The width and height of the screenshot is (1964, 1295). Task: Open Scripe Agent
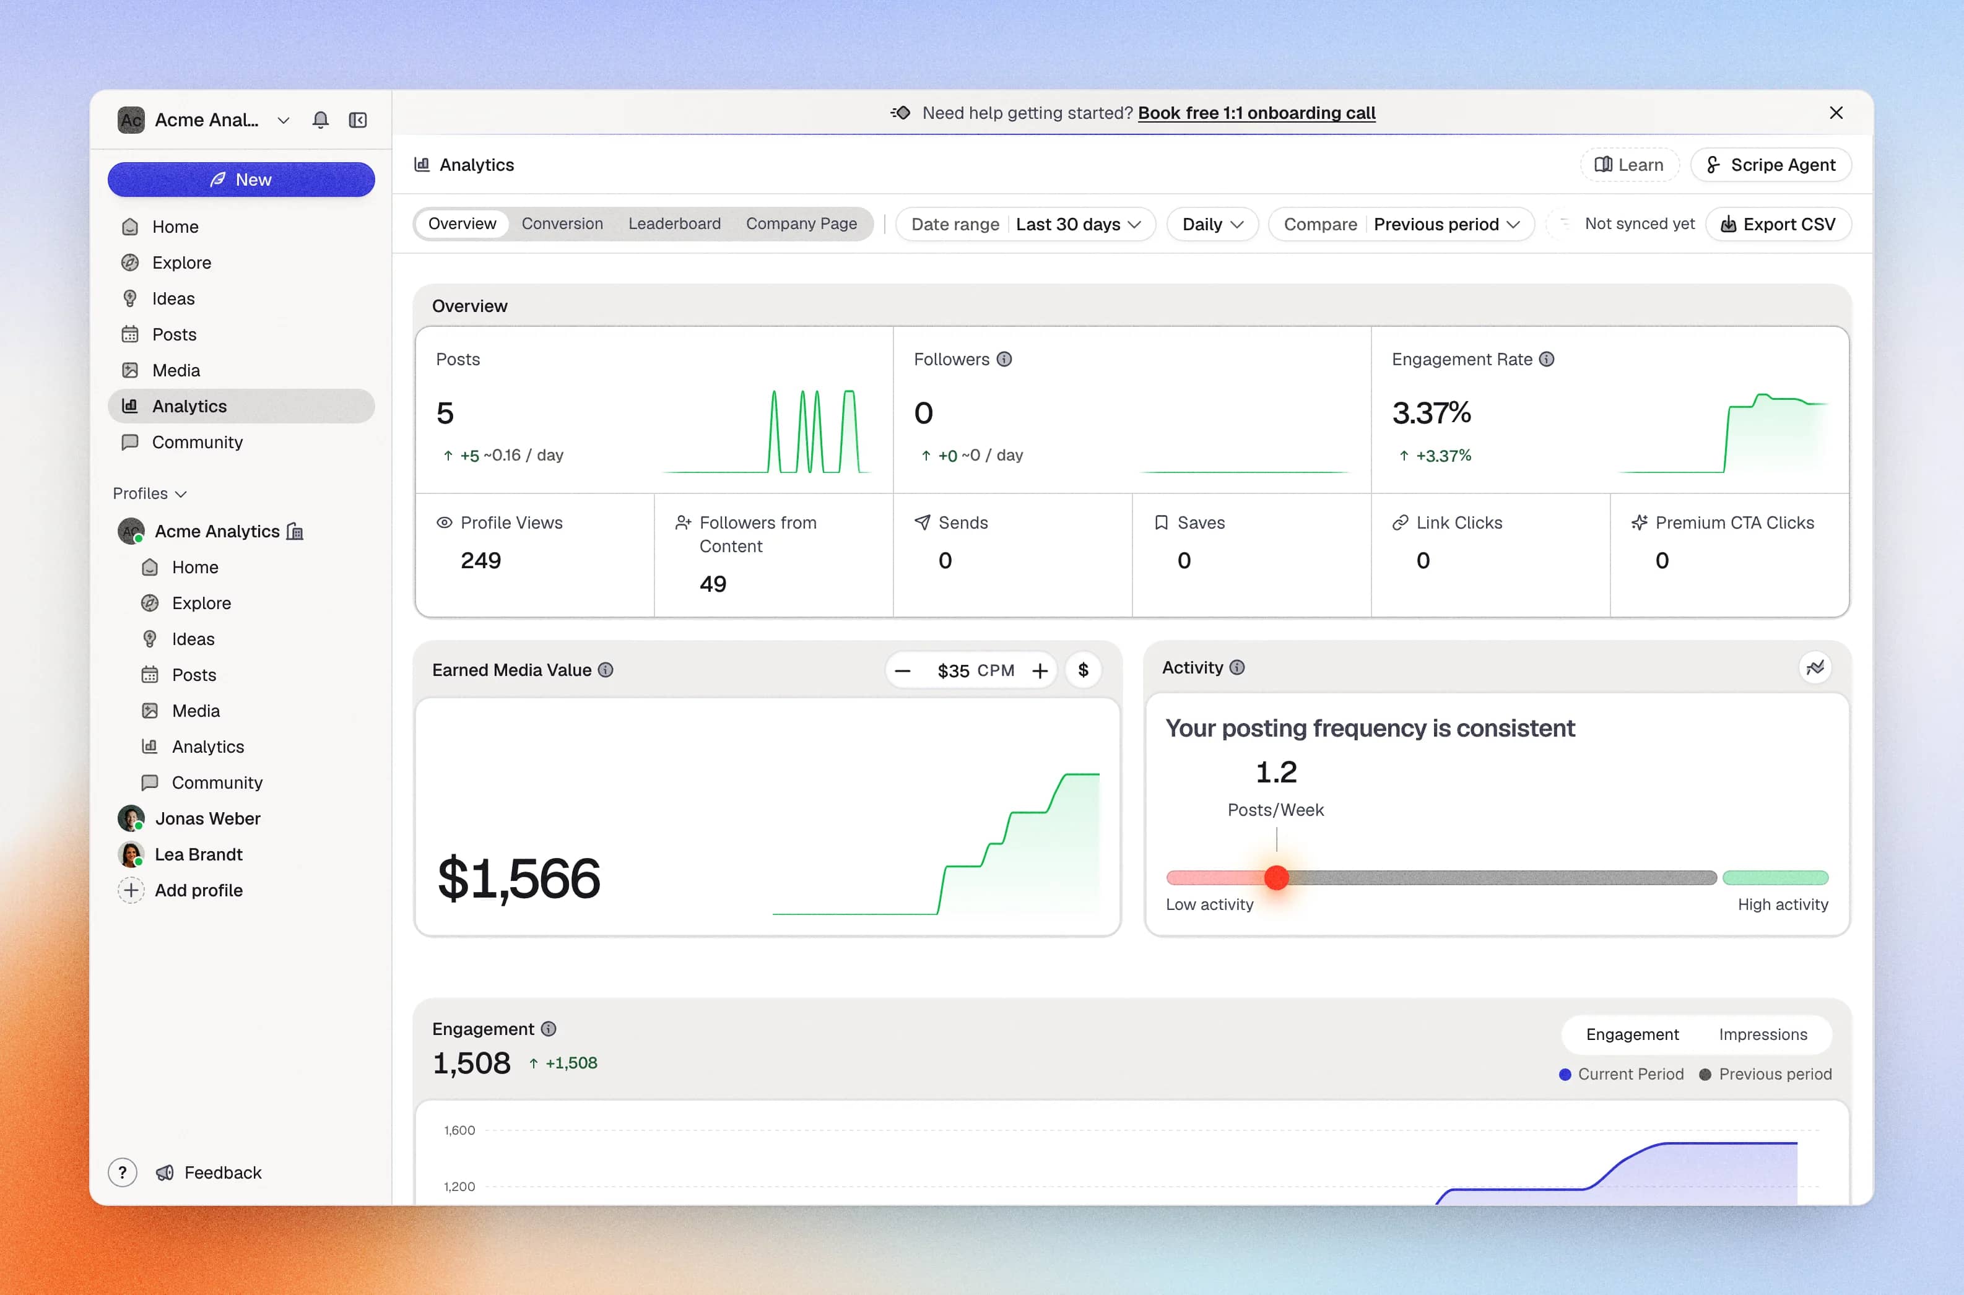click(x=1770, y=165)
